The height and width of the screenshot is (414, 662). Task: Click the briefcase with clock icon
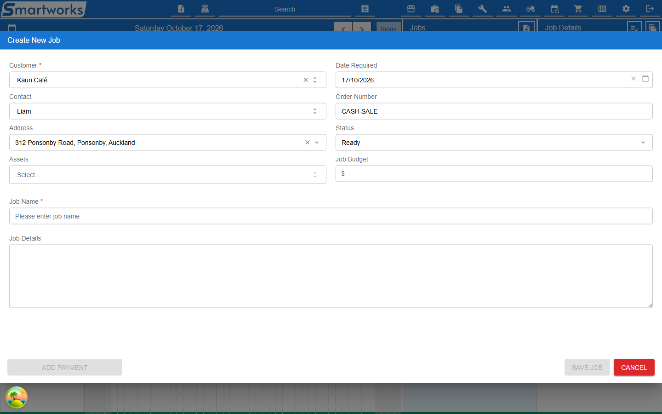435,9
